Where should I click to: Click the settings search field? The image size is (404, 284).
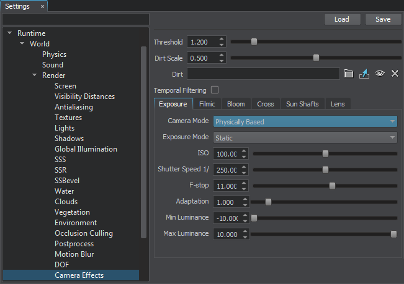(76, 19)
